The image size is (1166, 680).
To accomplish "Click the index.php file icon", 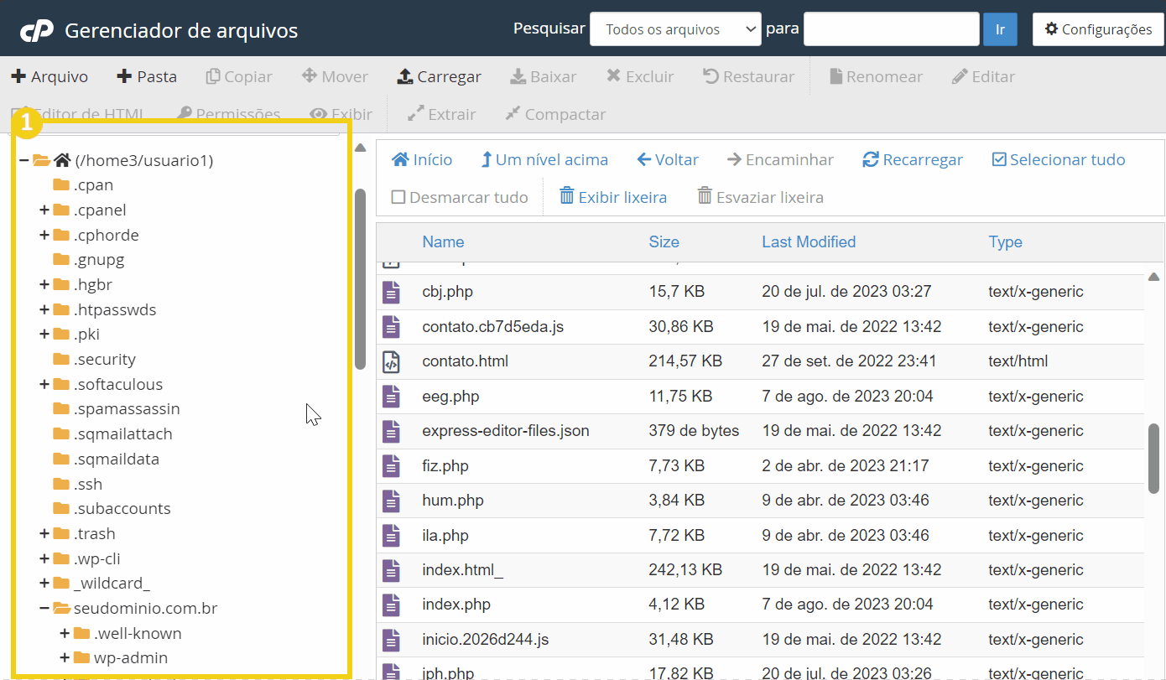I will 391,605.
